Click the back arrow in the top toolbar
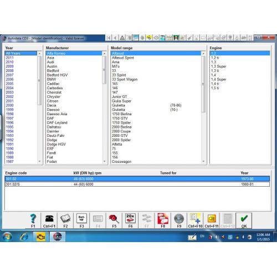277x277 pixels. coord(115,38)
